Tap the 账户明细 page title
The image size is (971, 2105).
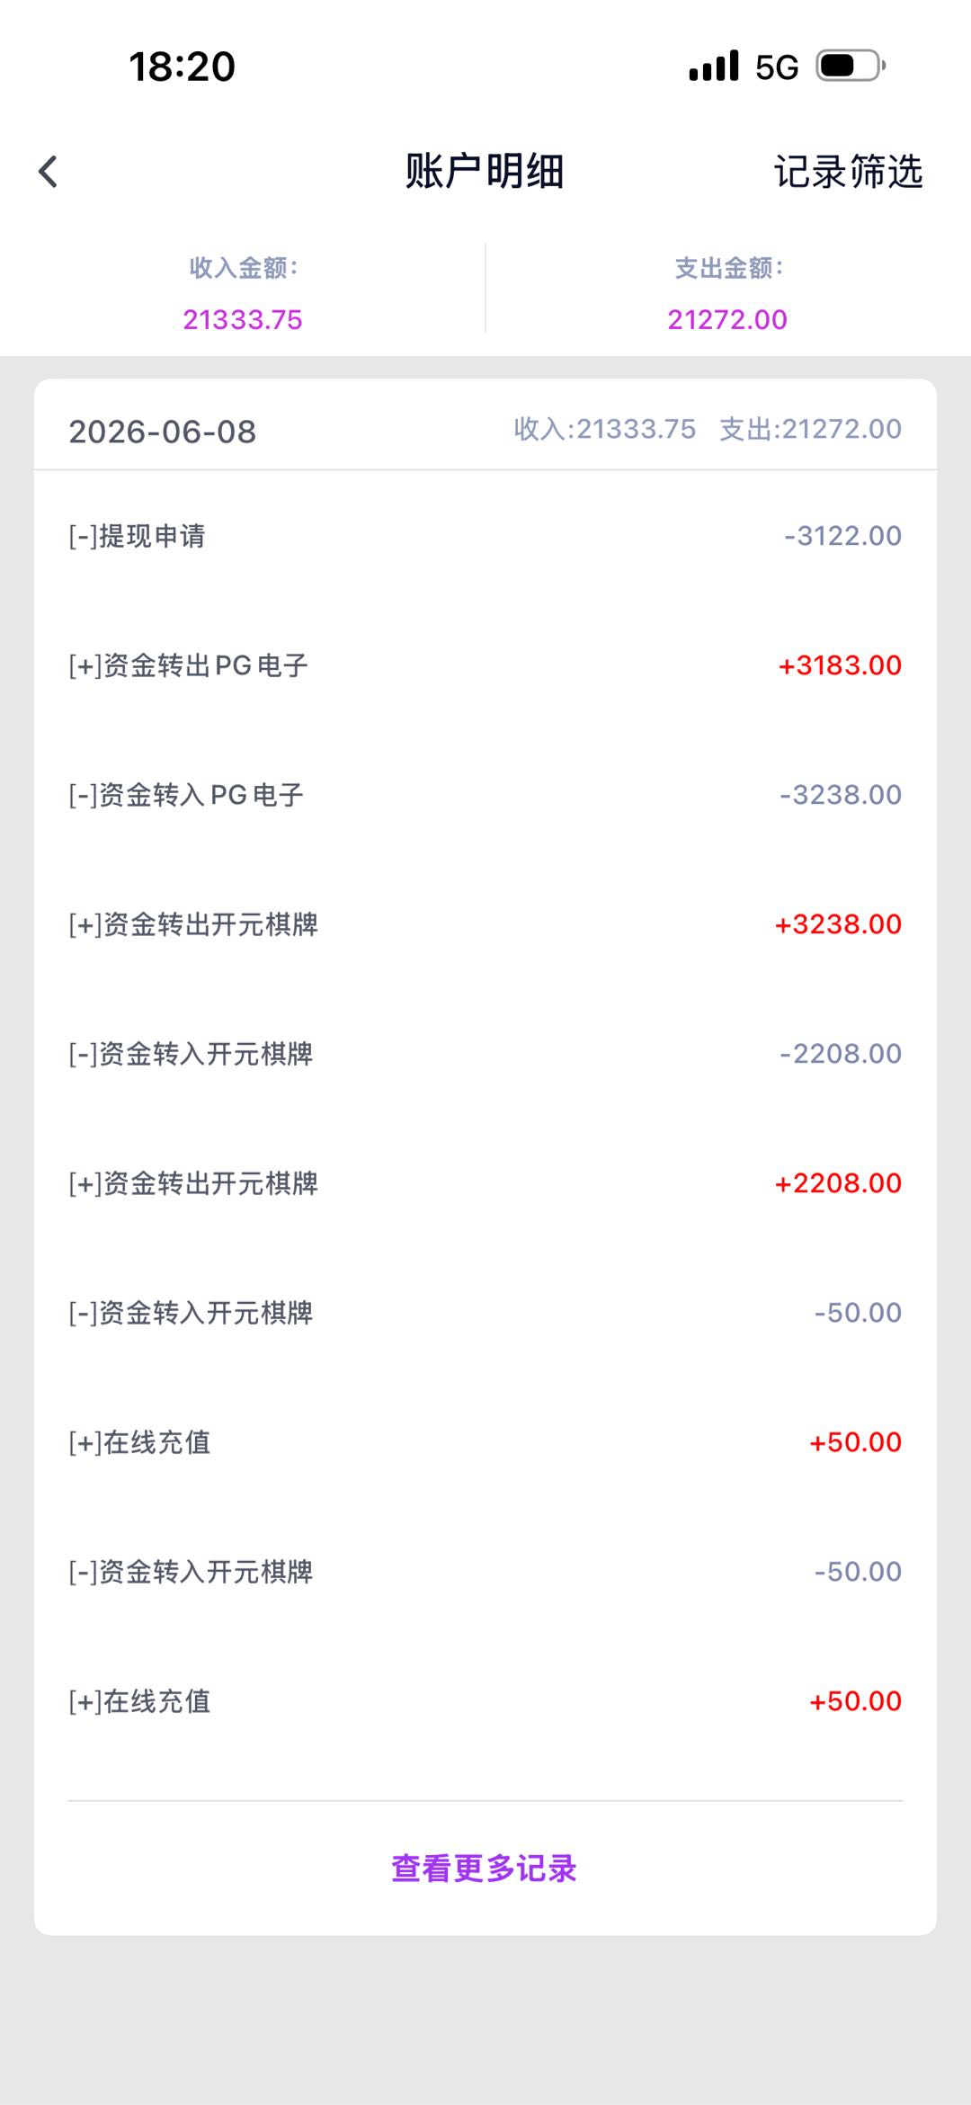(x=485, y=172)
